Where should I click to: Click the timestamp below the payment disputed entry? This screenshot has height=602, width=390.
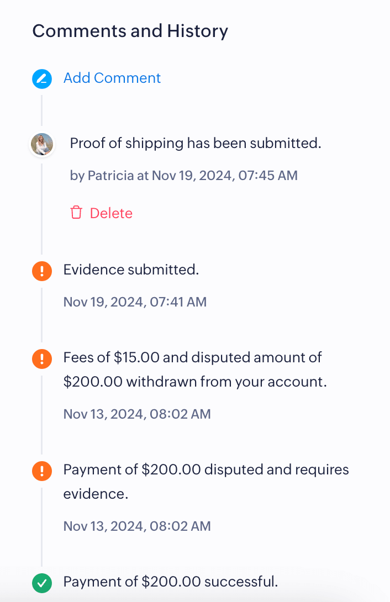137,526
